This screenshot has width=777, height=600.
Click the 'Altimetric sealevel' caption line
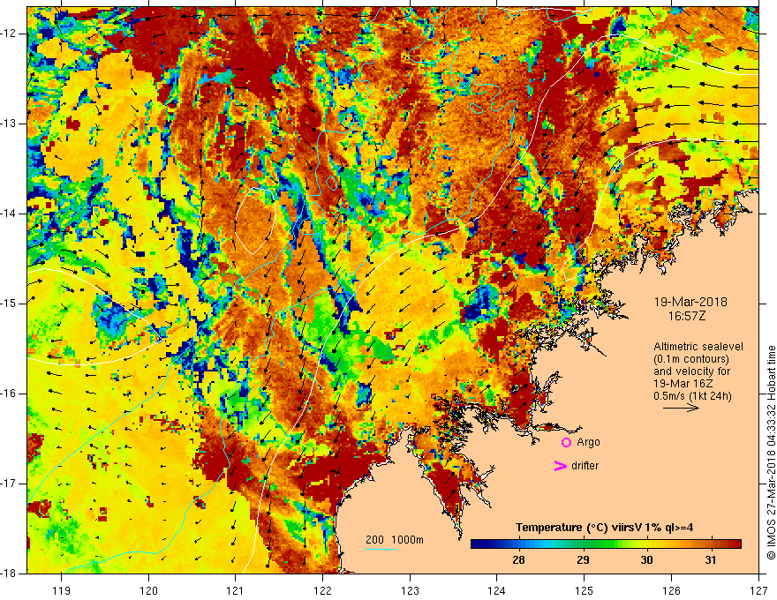coord(698,347)
